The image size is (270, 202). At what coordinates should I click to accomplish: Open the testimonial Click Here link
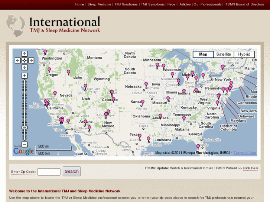pos(250,168)
